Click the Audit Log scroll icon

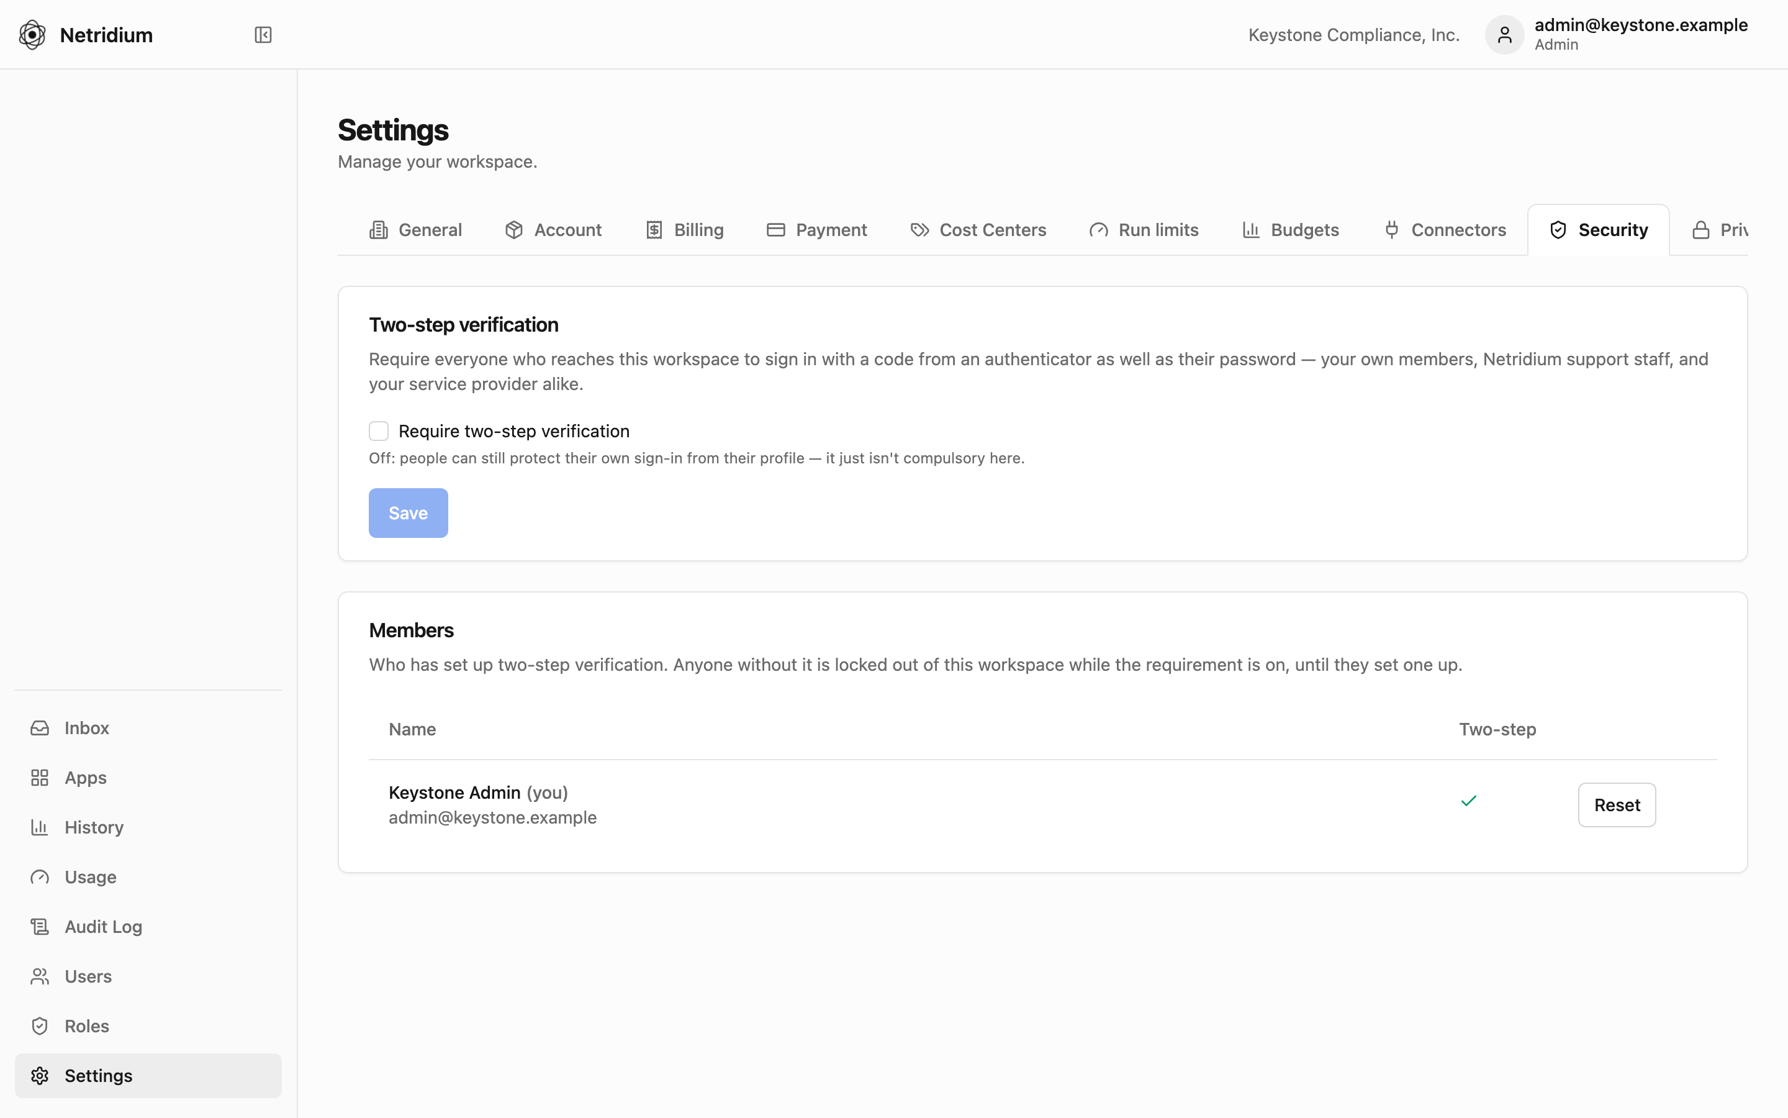[40, 927]
